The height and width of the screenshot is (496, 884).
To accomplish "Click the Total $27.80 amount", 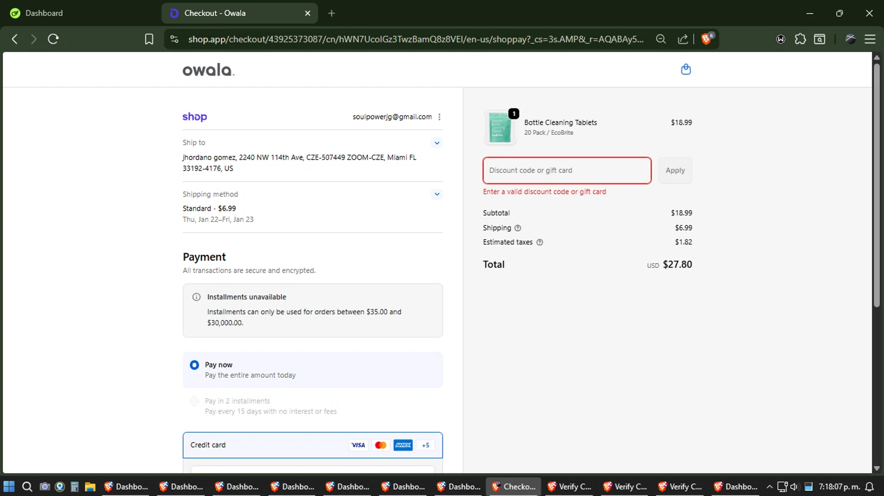I will click(677, 265).
